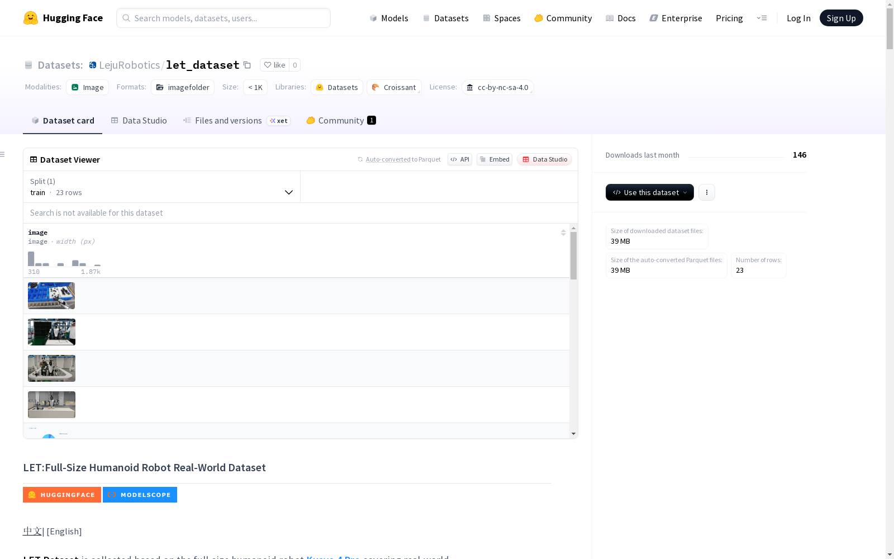Click the dataset viewer vertical scrollbar thumb

click(573, 256)
